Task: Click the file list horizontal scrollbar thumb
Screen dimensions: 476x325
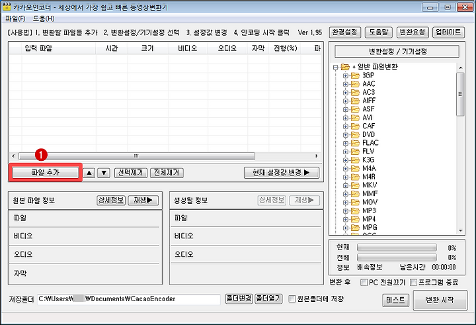Action: [137, 156]
